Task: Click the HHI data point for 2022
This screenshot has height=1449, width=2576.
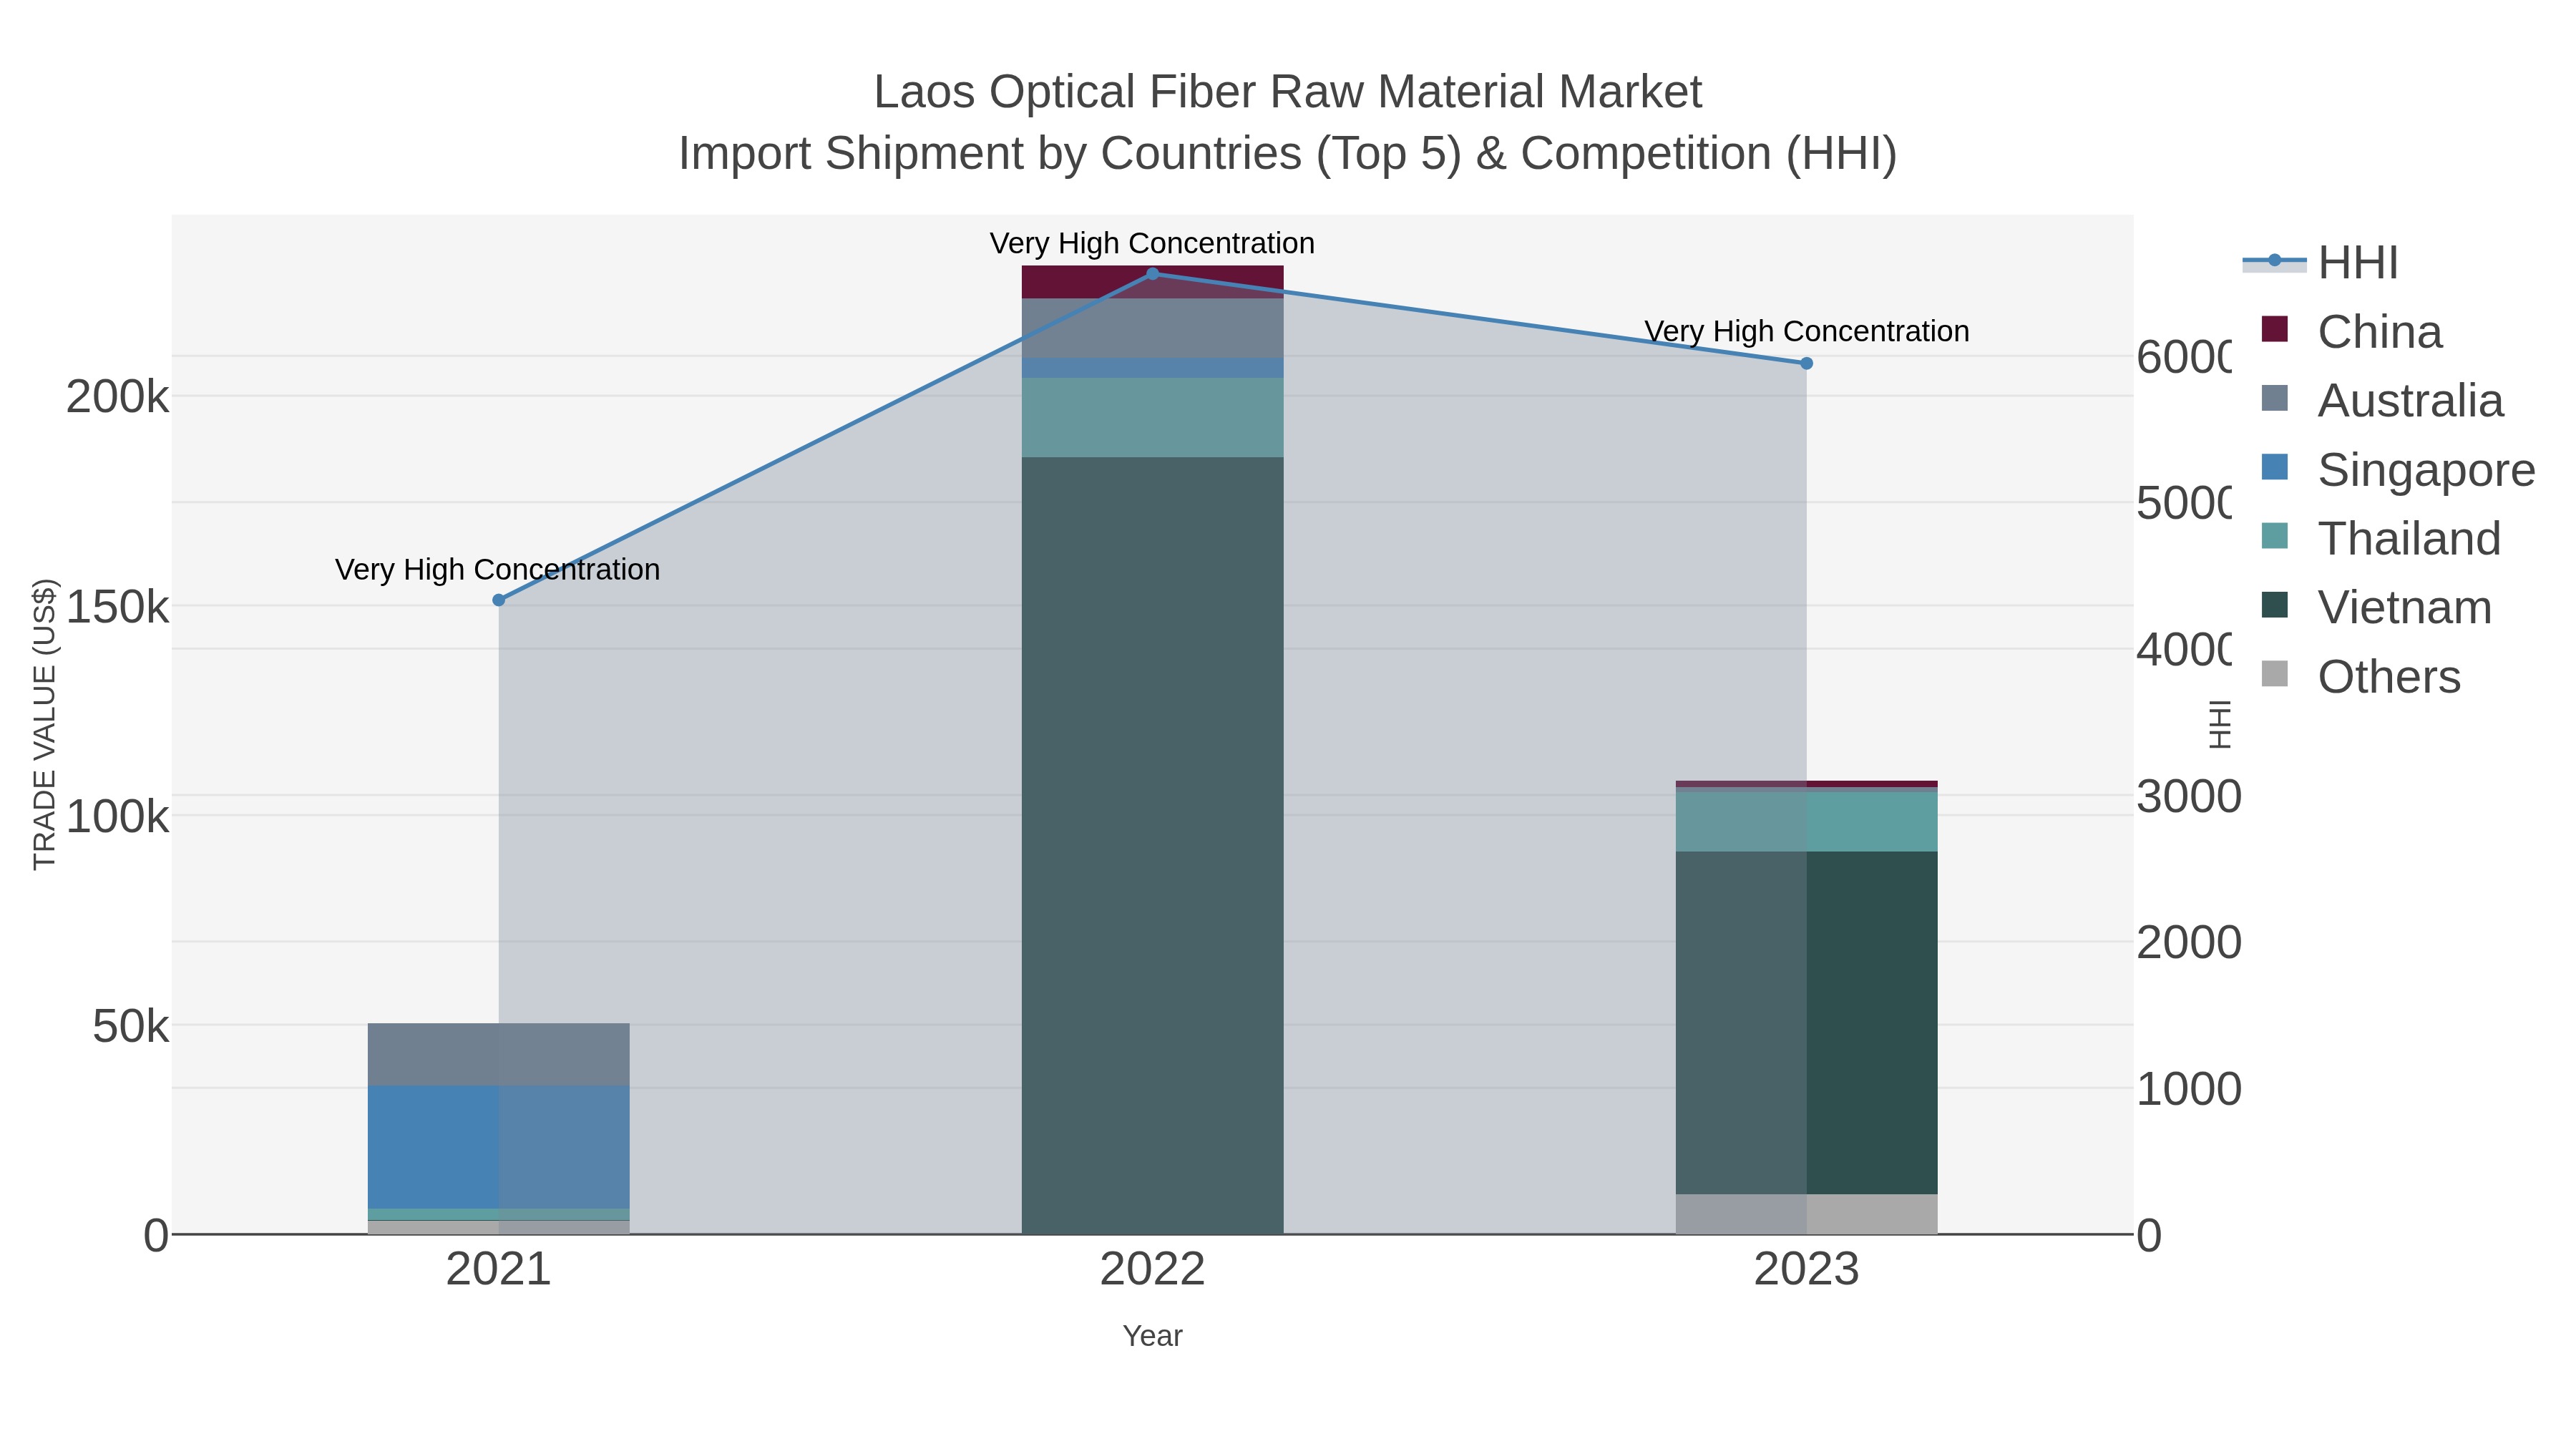Action: pyautogui.click(x=1152, y=274)
